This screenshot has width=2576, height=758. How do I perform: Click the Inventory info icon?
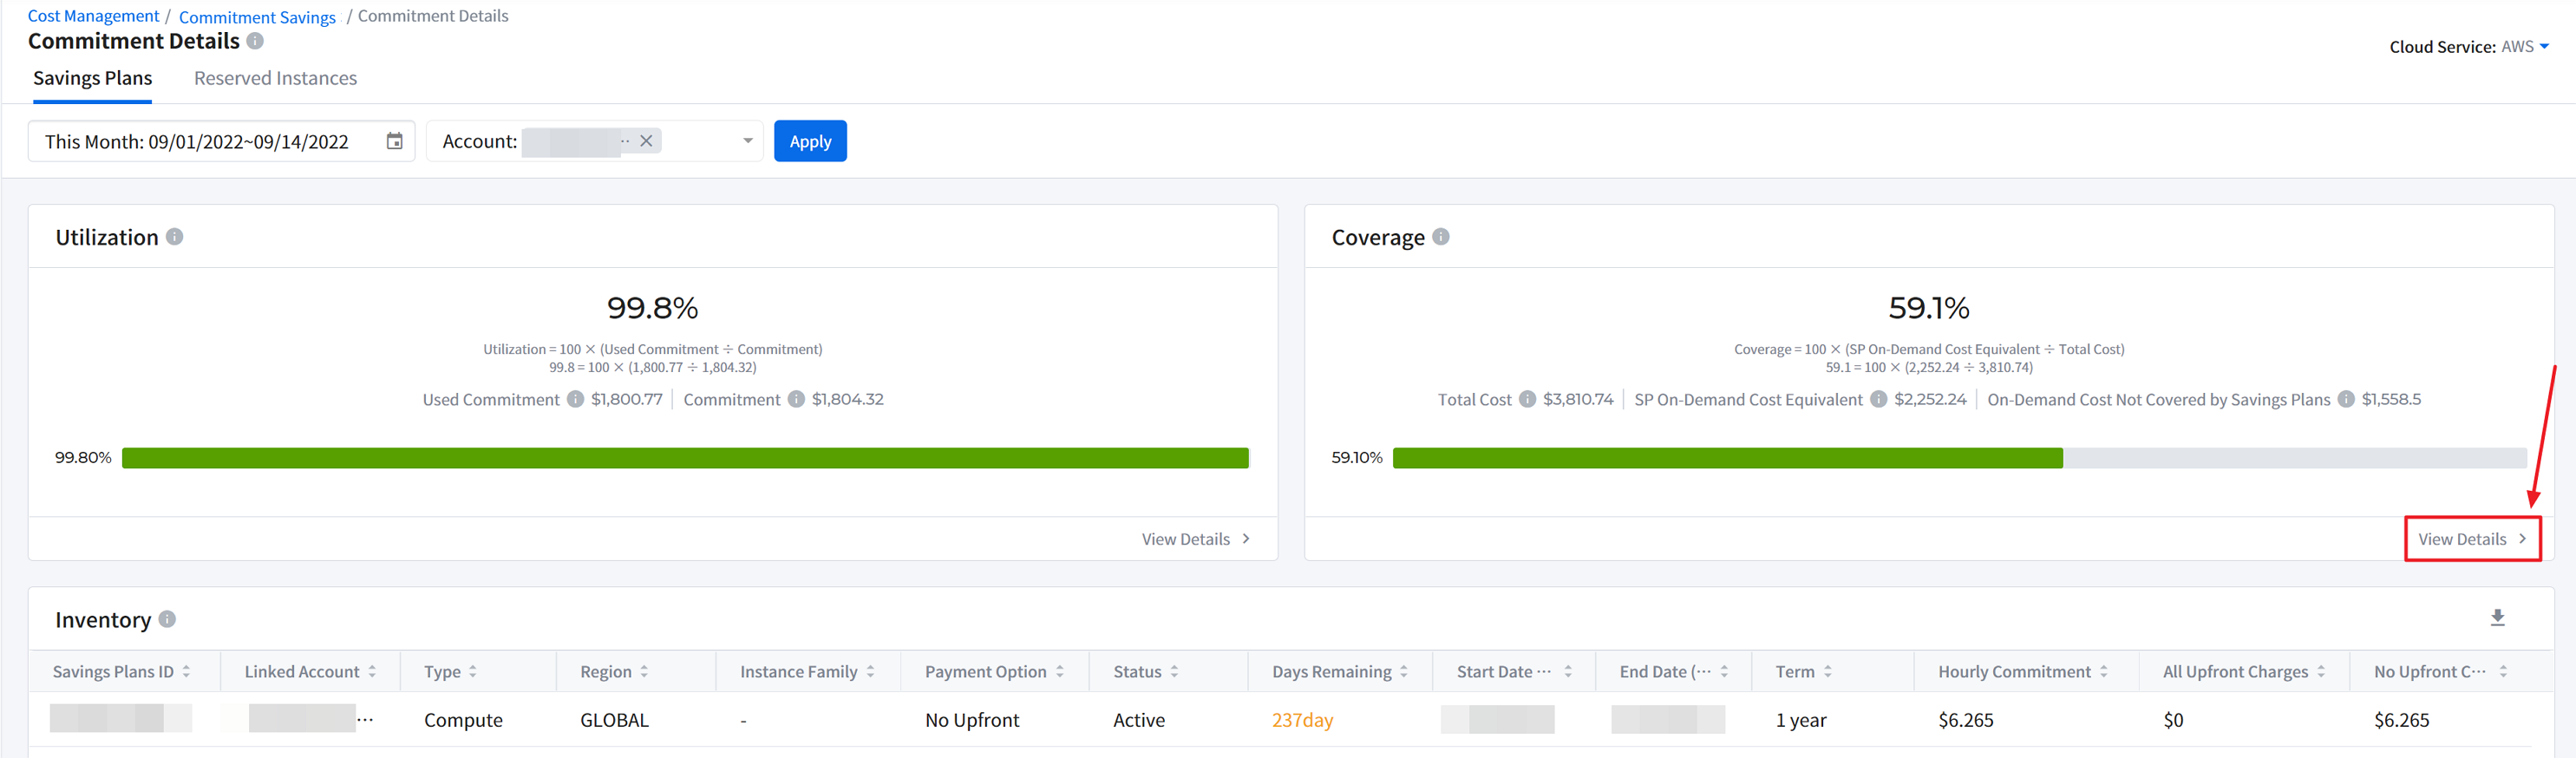tap(167, 619)
